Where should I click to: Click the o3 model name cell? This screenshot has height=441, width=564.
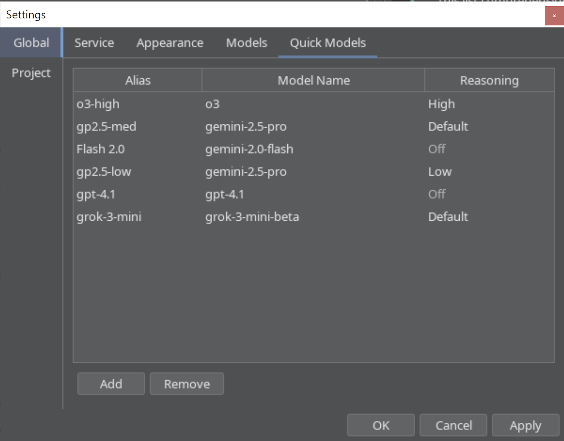[x=313, y=104]
